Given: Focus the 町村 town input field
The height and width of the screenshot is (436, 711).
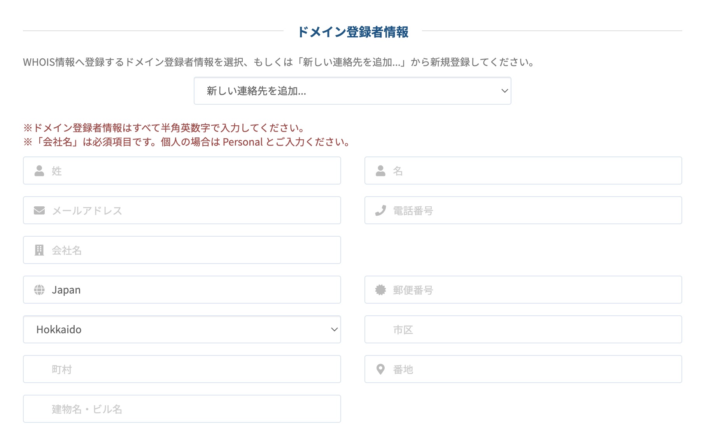Looking at the screenshot, I should pyautogui.click(x=182, y=369).
